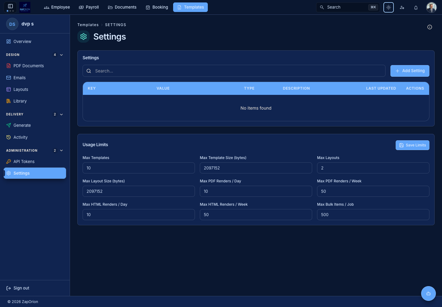Click Max Template Size (bytes) field

coord(256,168)
